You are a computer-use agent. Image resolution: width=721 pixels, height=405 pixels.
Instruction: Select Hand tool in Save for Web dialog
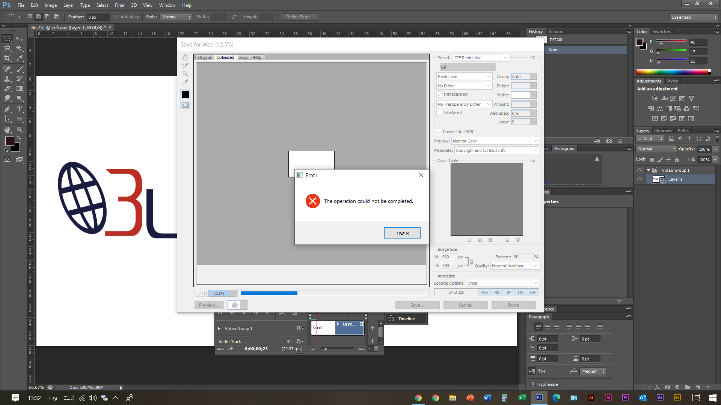click(x=185, y=57)
